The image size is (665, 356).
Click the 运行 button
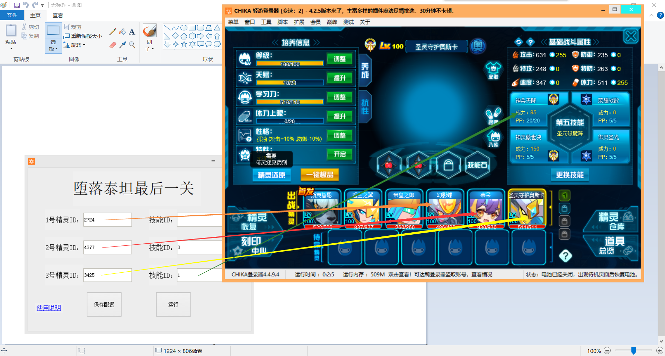[173, 305]
